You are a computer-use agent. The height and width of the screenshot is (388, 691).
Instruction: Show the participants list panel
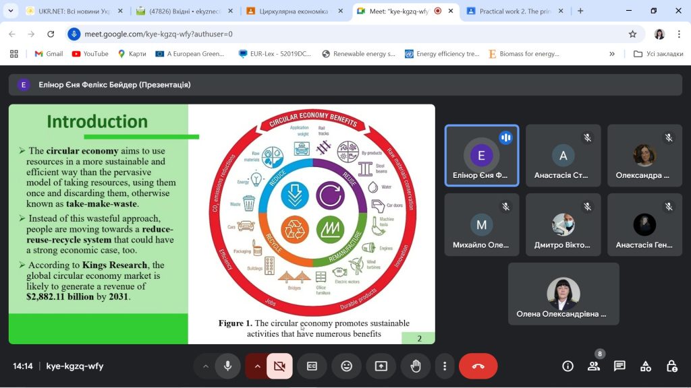point(594,366)
